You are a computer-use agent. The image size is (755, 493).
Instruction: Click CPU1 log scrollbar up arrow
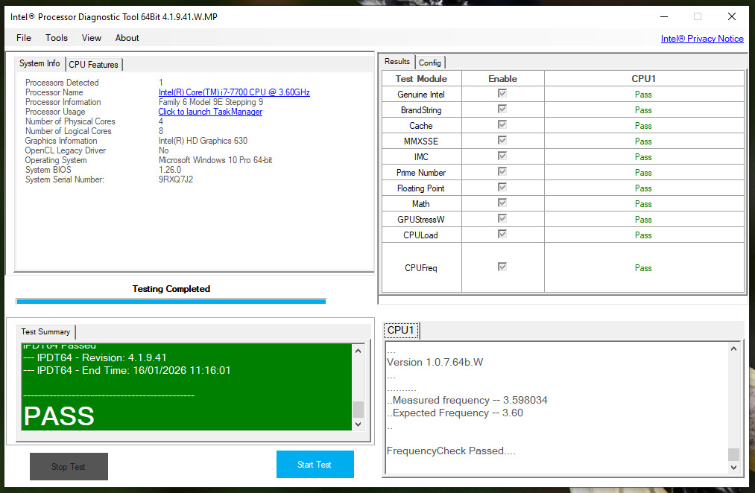click(x=733, y=349)
